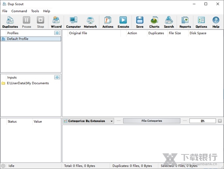
Task: Open the Command menu
Action: tap(19, 11)
